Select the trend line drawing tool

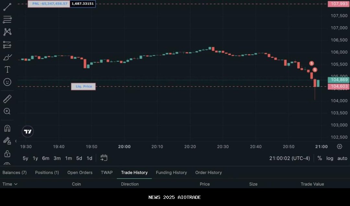click(x=7, y=7)
